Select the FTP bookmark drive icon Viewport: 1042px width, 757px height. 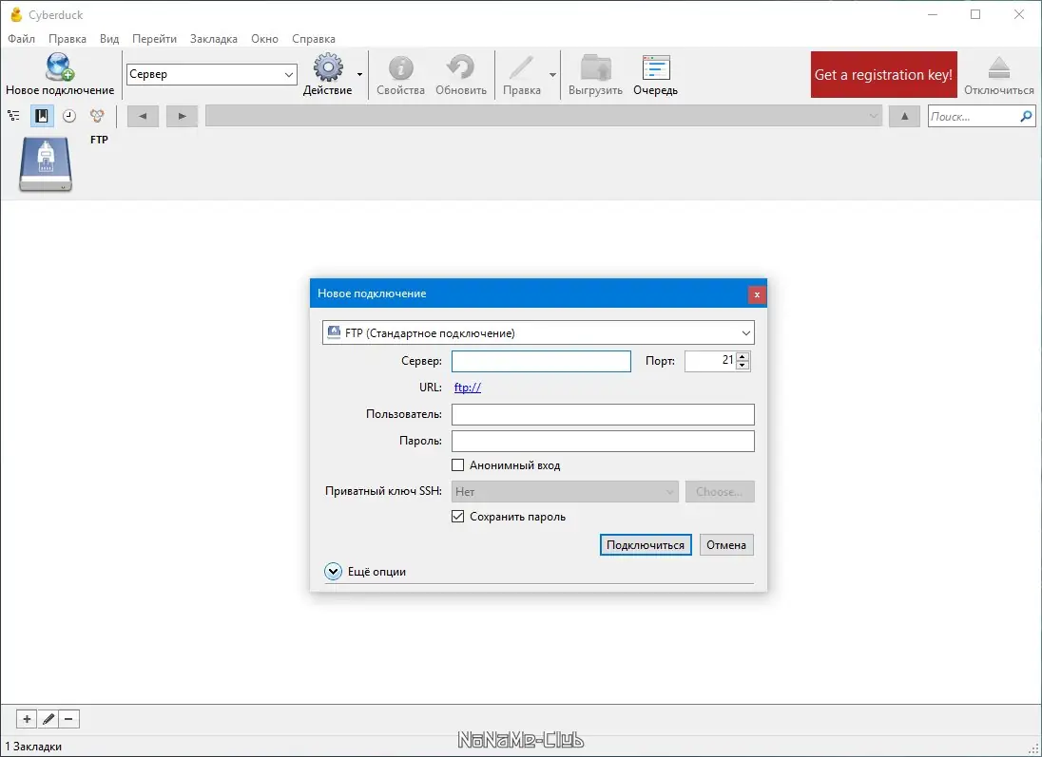click(x=46, y=164)
